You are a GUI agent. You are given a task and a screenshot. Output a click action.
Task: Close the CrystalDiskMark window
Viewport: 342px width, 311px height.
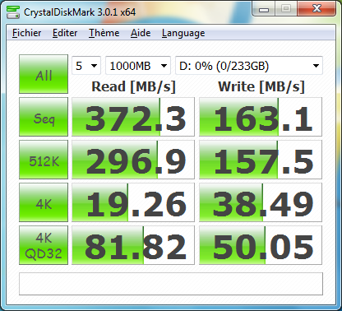pyautogui.click(x=317, y=9)
